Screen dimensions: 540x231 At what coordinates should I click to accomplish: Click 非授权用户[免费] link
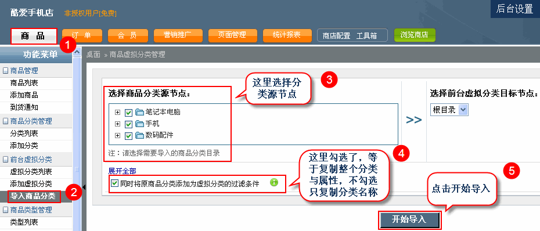tap(90, 13)
